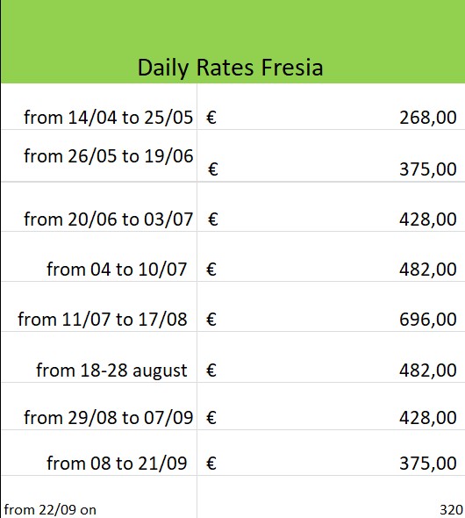Click the euro symbol beside 696,00
This screenshot has width=465, height=518.
211,320
